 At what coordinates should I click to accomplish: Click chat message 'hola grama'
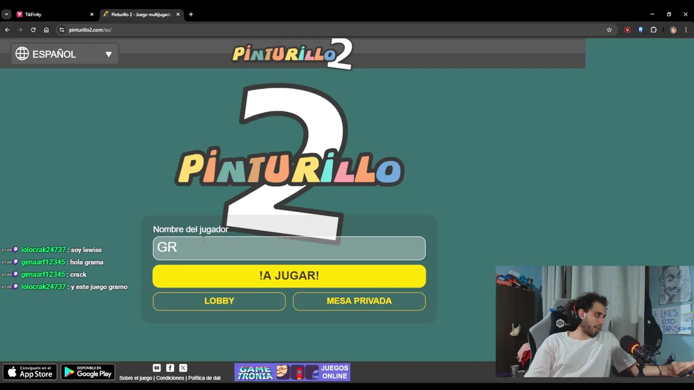click(86, 262)
